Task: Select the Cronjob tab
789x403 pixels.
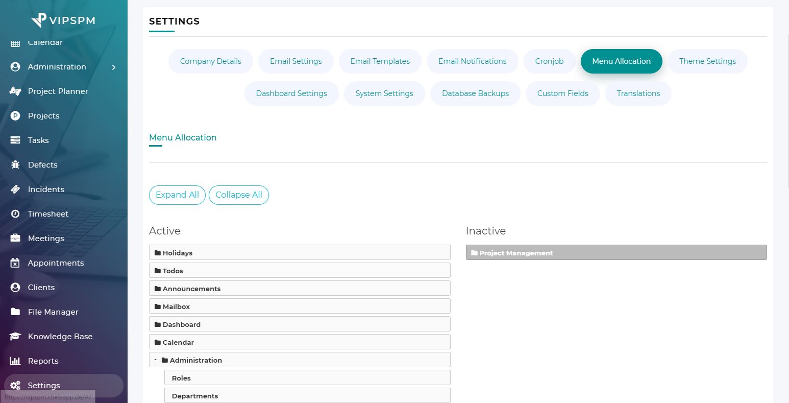Action: pyautogui.click(x=550, y=61)
